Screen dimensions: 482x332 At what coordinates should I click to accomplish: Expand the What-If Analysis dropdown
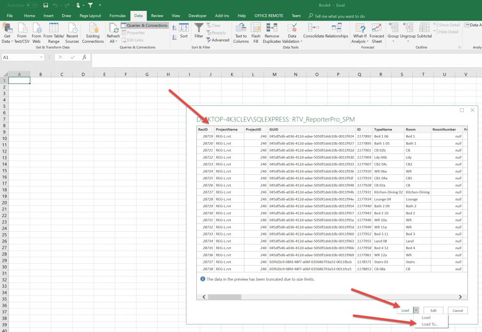click(x=360, y=41)
